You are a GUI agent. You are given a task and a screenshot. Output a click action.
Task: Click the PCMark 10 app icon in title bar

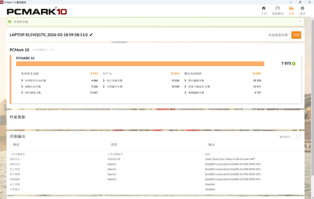click(x=2, y=2)
